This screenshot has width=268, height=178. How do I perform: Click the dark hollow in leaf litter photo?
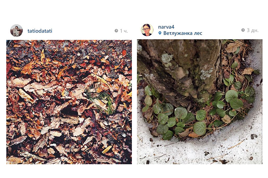pos(69,111)
